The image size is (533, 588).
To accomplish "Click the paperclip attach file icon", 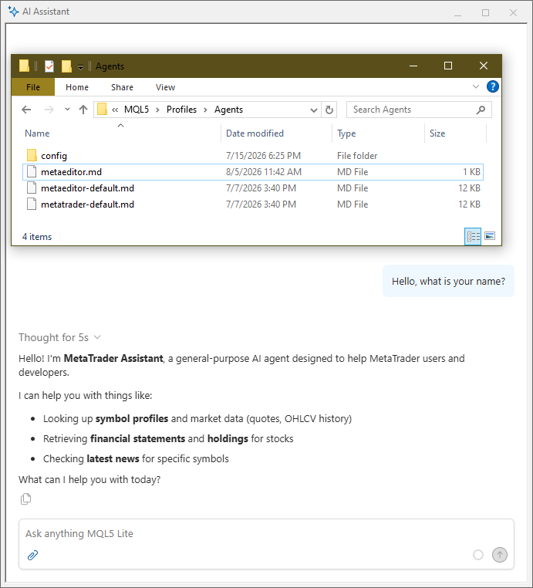I will coord(32,555).
